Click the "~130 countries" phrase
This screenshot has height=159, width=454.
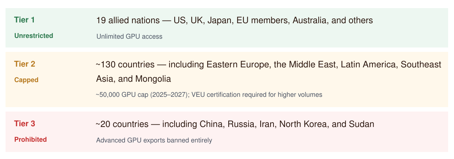pyautogui.click(x=125, y=64)
